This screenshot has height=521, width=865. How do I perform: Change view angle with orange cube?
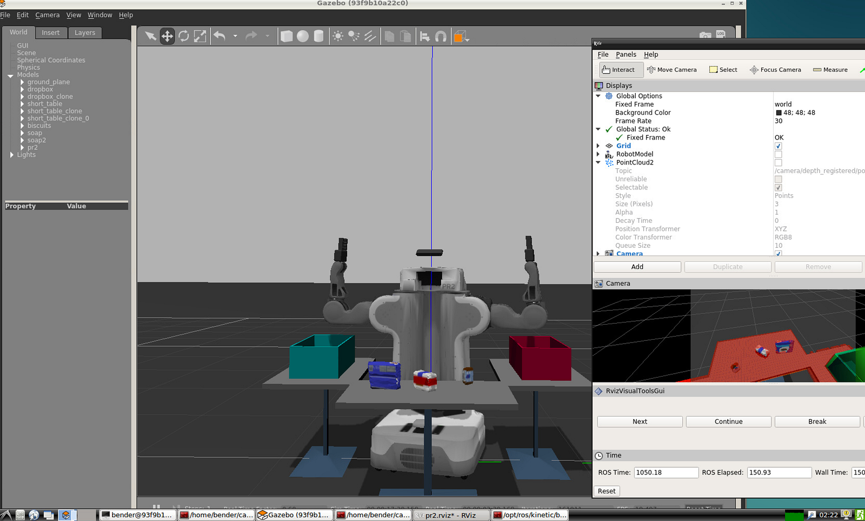coord(461,36)
